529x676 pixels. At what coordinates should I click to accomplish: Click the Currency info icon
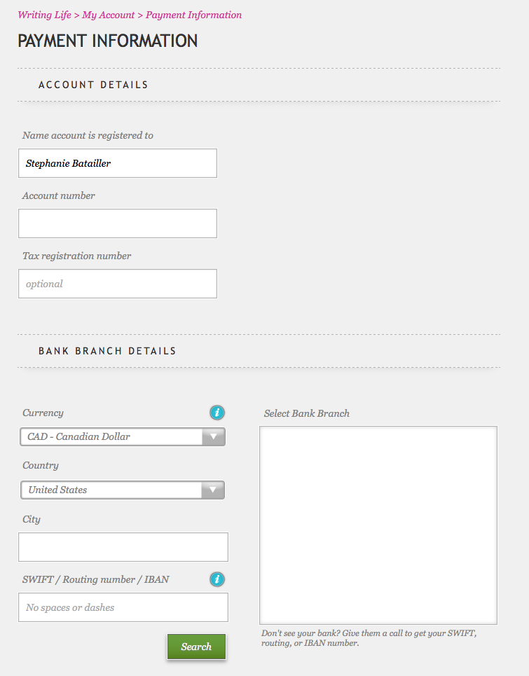pyautogui.click(x=217, y=413)
